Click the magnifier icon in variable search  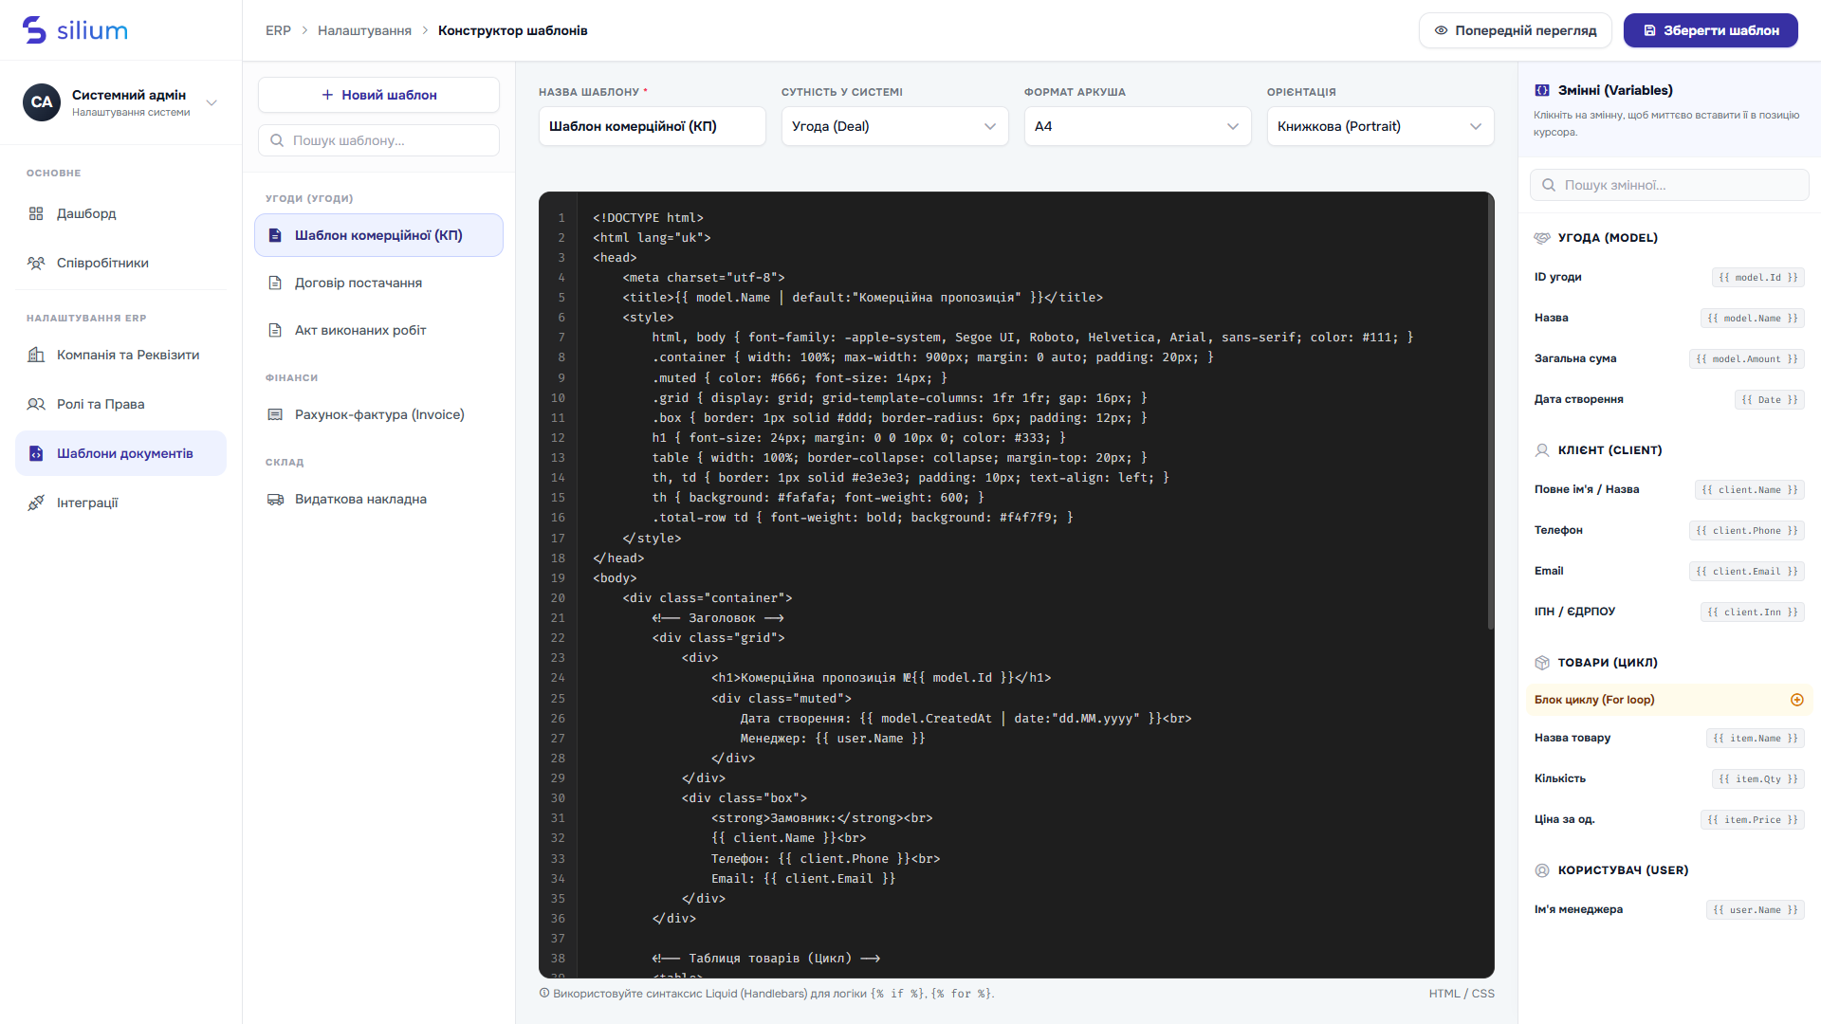(x=1549, y=185)
